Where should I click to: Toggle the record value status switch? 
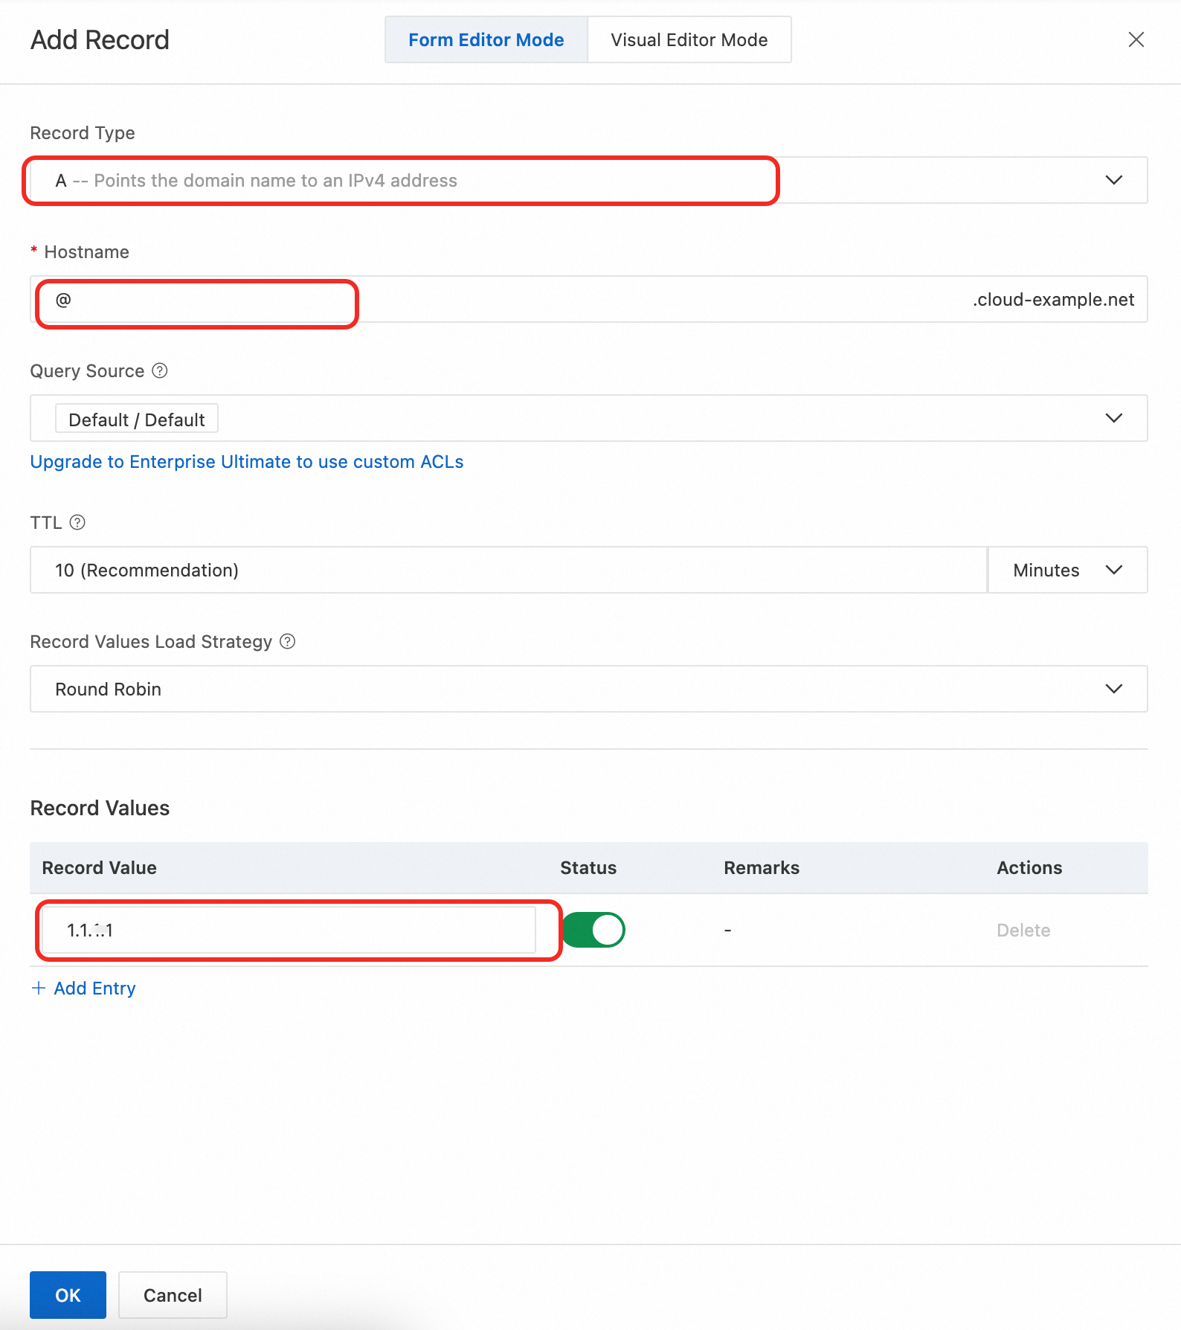[594, 930]
